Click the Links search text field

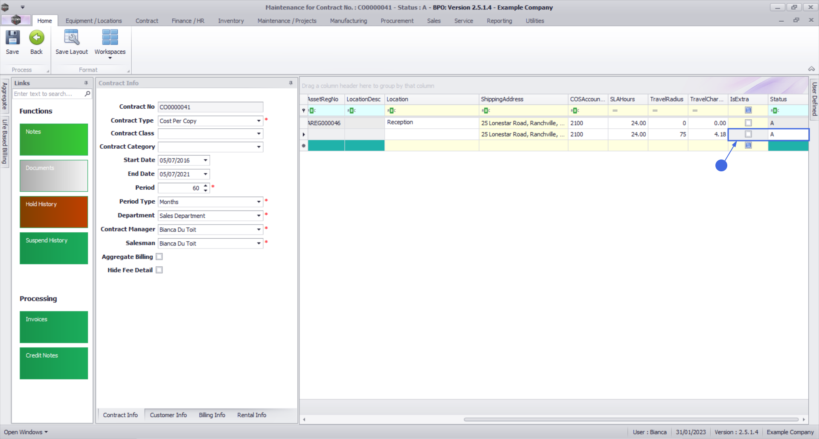48,94
